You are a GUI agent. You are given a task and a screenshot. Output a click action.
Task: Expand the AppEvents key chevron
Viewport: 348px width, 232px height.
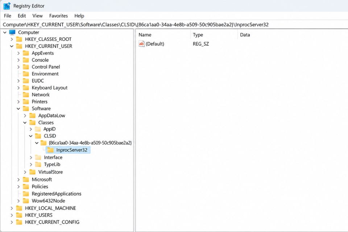pos(18,53)
